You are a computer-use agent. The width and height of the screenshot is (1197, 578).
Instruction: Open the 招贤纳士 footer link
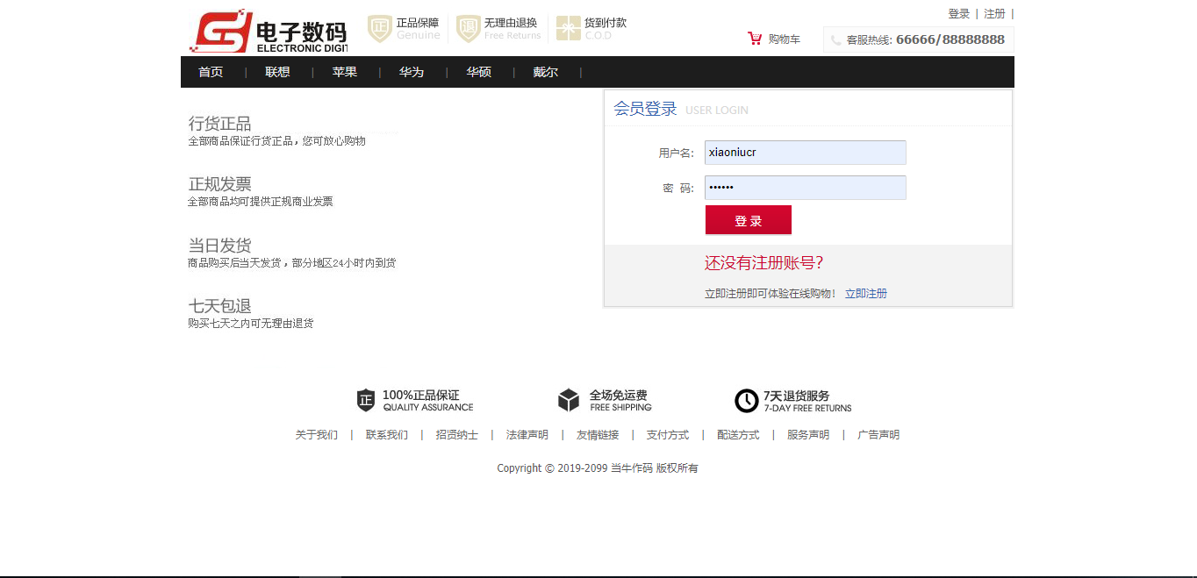[x=457, y=435]
